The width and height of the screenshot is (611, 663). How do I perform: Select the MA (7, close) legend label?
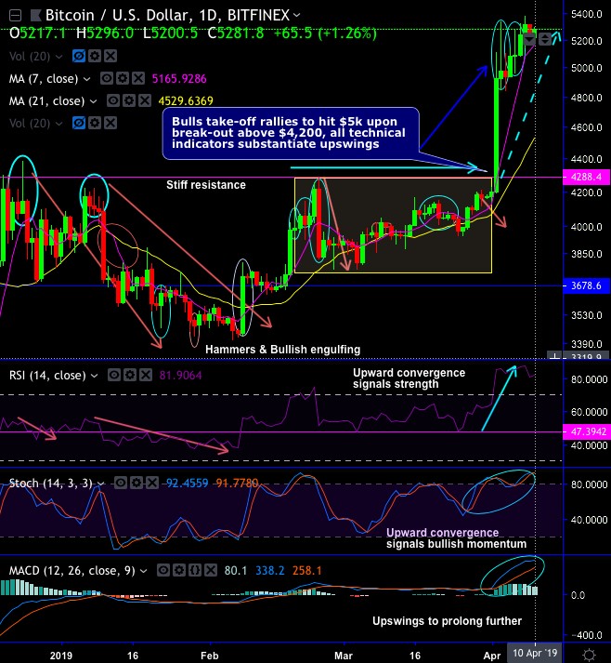[44, 79]
